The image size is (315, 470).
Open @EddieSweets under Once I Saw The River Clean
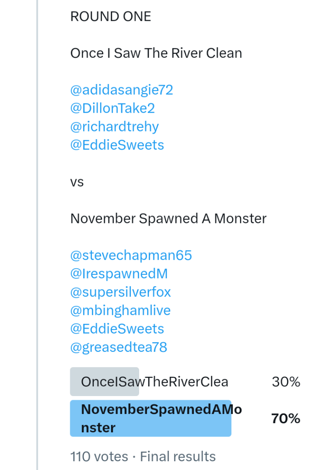click(x=117, y=145)
